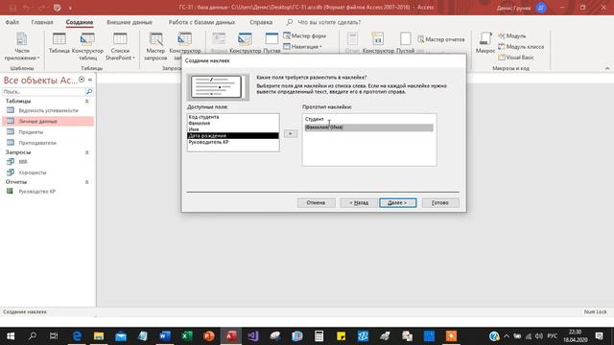The height and width of the screenshot is (345, 614).
Task: Open the Файл menu
Action: pyautogui.click(x=12, y=22)
